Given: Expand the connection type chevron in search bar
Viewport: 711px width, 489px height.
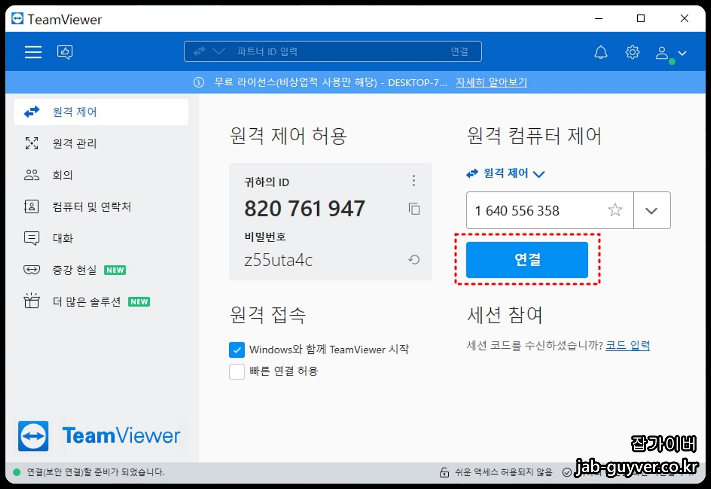Looking at the screenshot, I should pos(219,51).
